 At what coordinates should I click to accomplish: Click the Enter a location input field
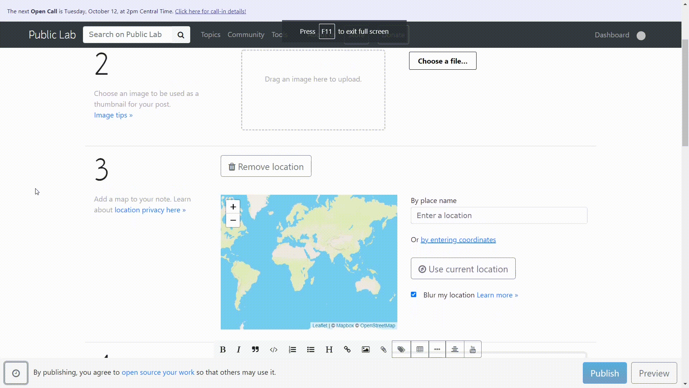499,215
